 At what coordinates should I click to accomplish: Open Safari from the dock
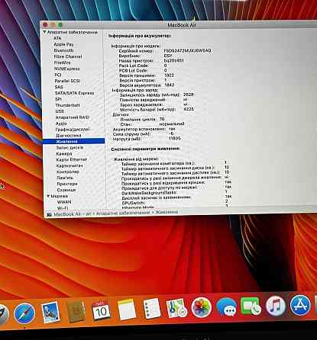tap(24, 313)
